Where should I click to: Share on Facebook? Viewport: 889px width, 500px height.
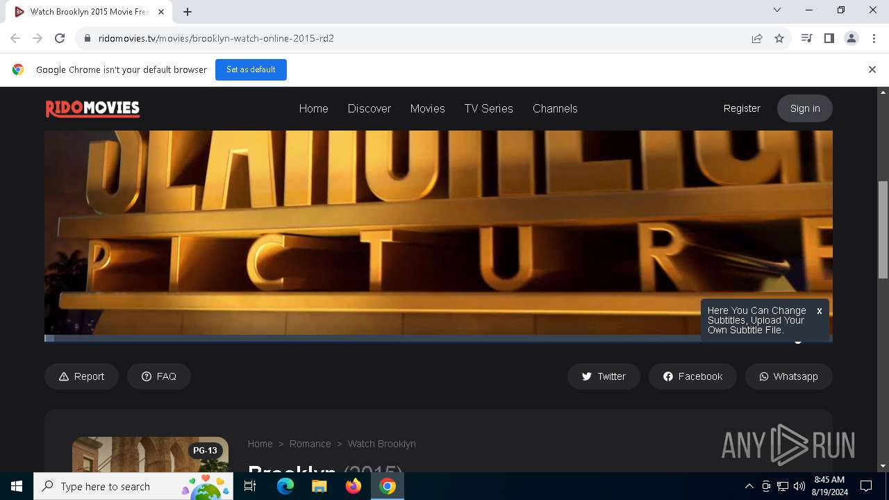[692, 376]
